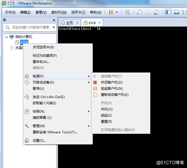Choose 发送 Ctrl+Alt+Del(E) menu entry
The height and width of the screenshot is (168, 187).
(x=58, y=97)
